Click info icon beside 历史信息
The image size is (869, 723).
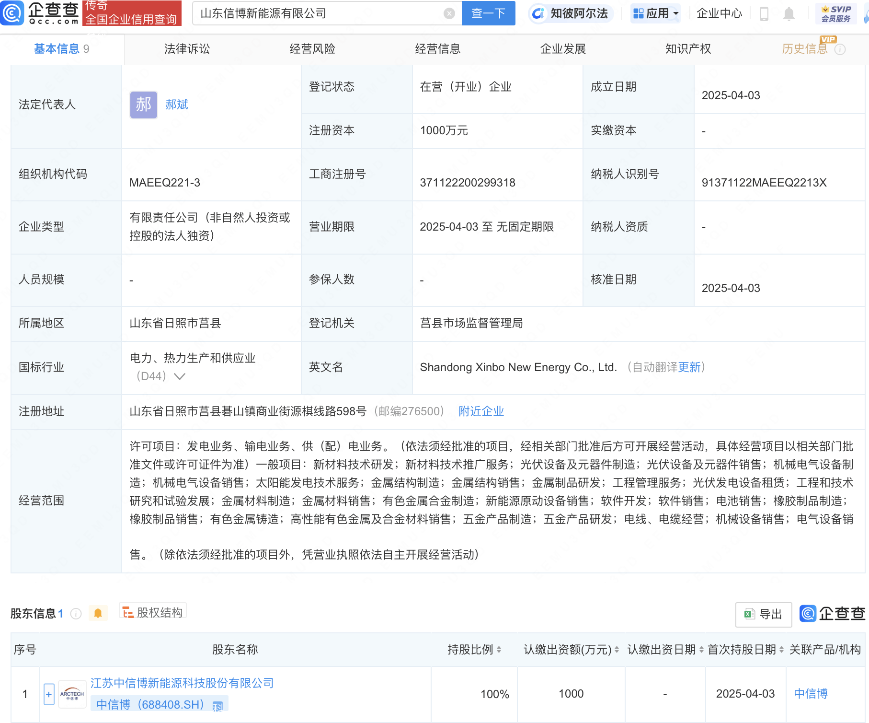point(840,49)
